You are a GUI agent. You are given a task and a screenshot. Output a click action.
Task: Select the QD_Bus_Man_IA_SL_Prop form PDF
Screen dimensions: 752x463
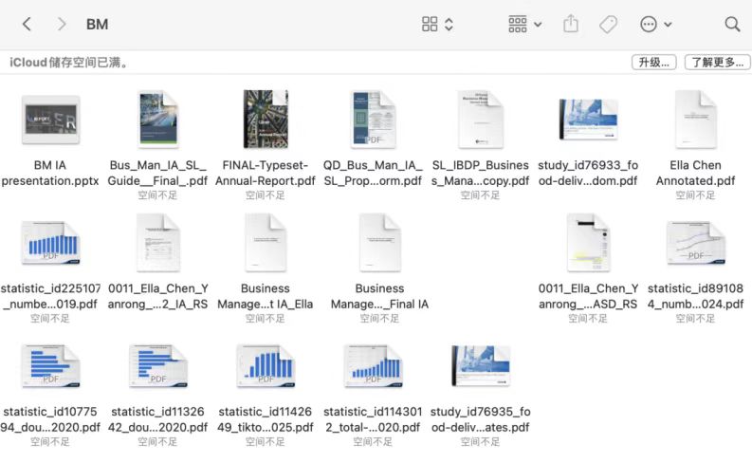pyautogui.click(x=373, y=120)
